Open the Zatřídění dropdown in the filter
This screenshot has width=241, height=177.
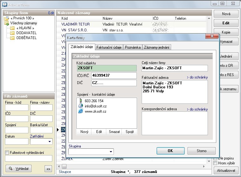pos(49,142)
